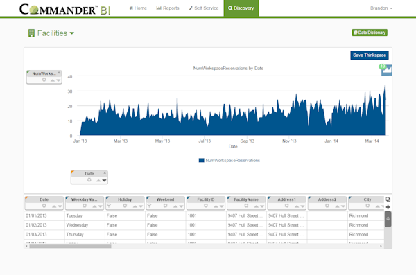Select the Thursday weekday cell
The height and width of the screenshot is (275, 416).
tap(85, 234)
